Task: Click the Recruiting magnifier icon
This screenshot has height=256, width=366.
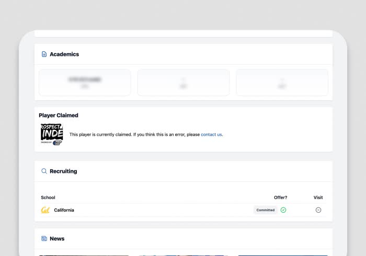Action: (44, 171)
